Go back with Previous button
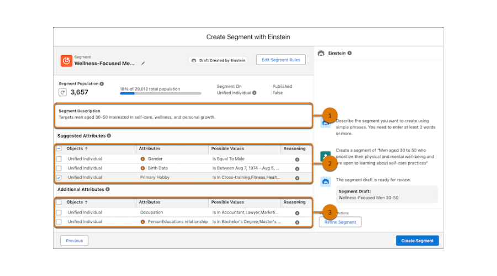 (74, 241)
